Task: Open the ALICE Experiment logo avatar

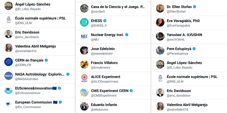Action: [x=84, y=79]
